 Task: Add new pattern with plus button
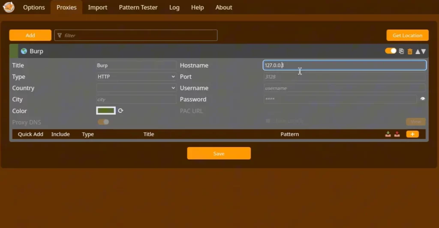(x=412, y=134)
